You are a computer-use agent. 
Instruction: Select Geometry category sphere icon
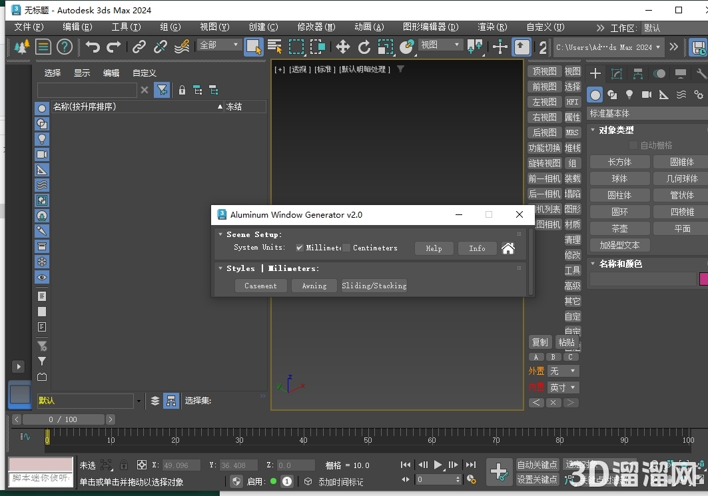point(595,95)
